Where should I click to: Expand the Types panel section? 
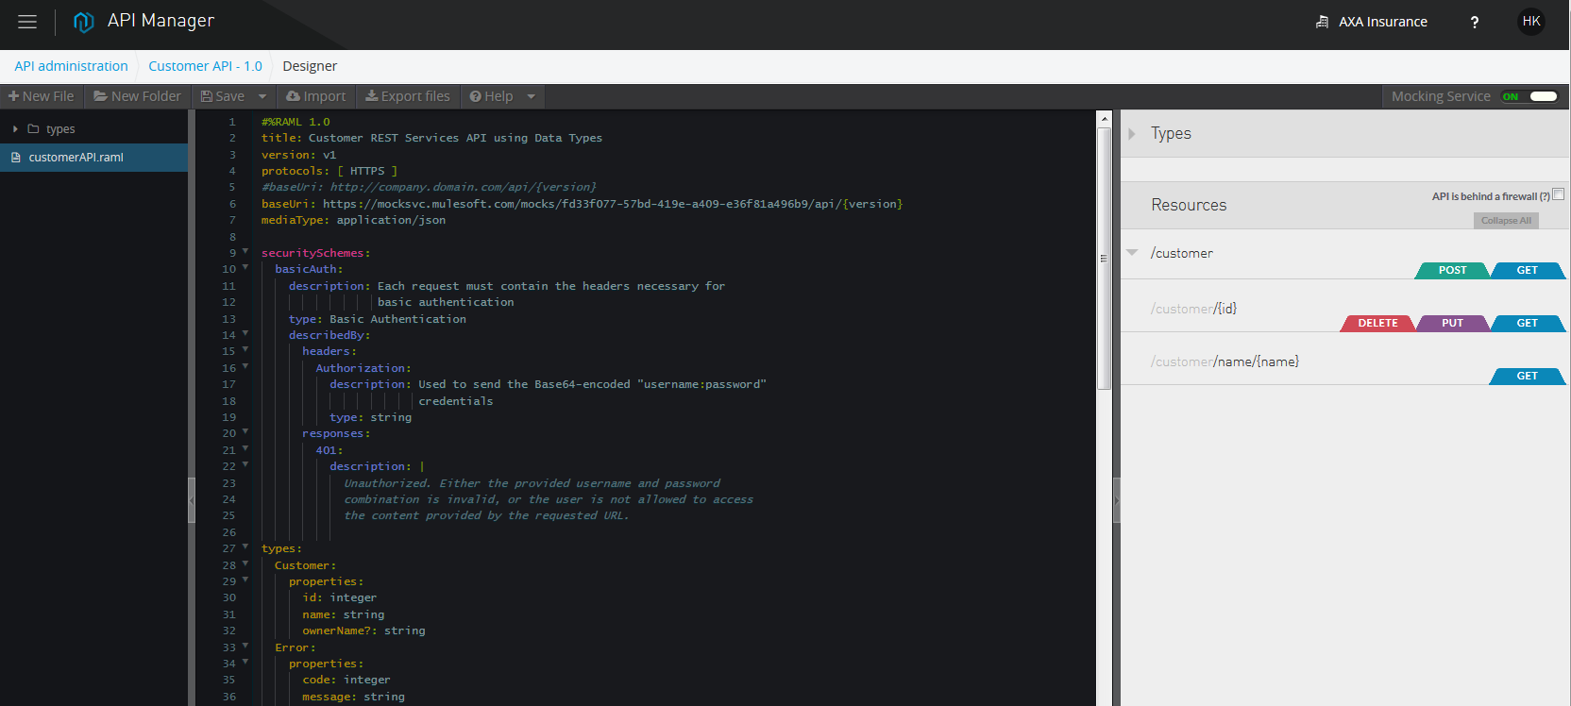click(x=1132, y=134)
